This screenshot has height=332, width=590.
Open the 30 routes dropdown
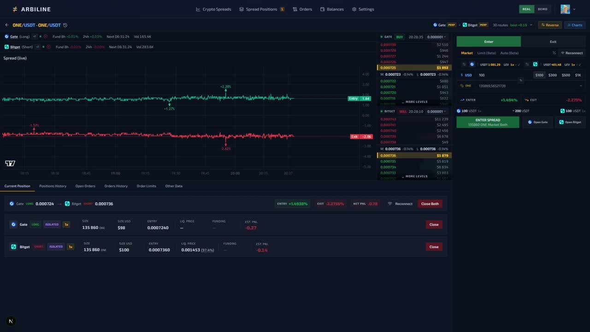coord(513,25)
